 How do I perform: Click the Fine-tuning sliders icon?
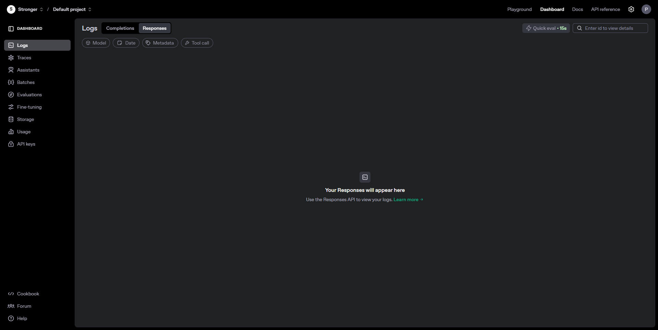click(11, 107)
